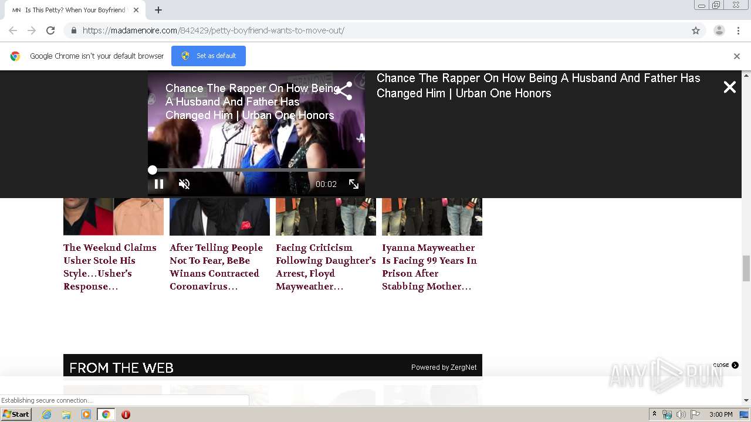Select the 'Is This Petty?' tab

click(75, 10)
